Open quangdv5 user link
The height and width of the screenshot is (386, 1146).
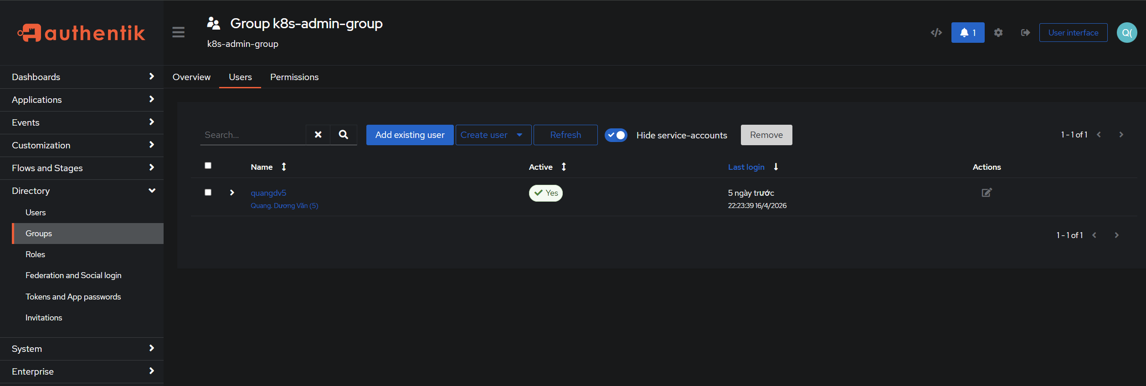[268, 193]
